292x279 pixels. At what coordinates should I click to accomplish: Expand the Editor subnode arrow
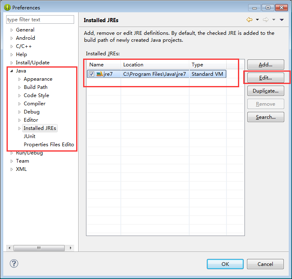pyautogui.click(x=19, y=120)
